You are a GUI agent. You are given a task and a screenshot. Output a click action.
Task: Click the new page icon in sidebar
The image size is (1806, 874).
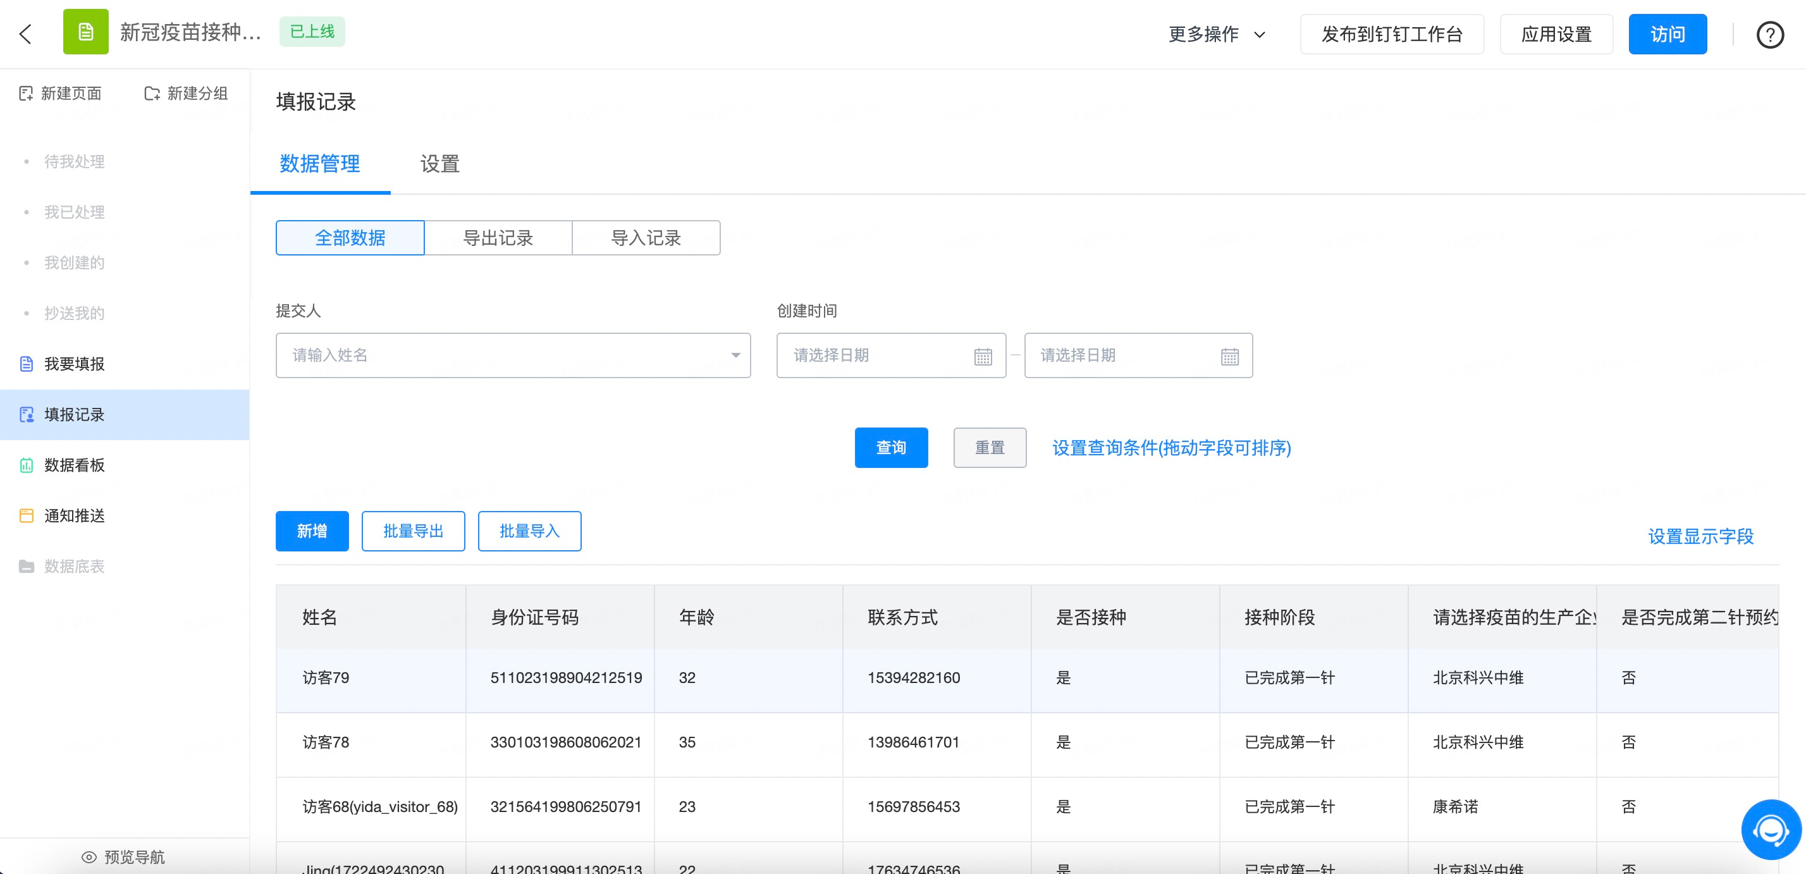point(26,93)
